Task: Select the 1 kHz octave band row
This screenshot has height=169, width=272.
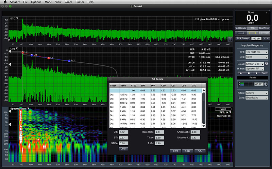Action: point(156,107)
